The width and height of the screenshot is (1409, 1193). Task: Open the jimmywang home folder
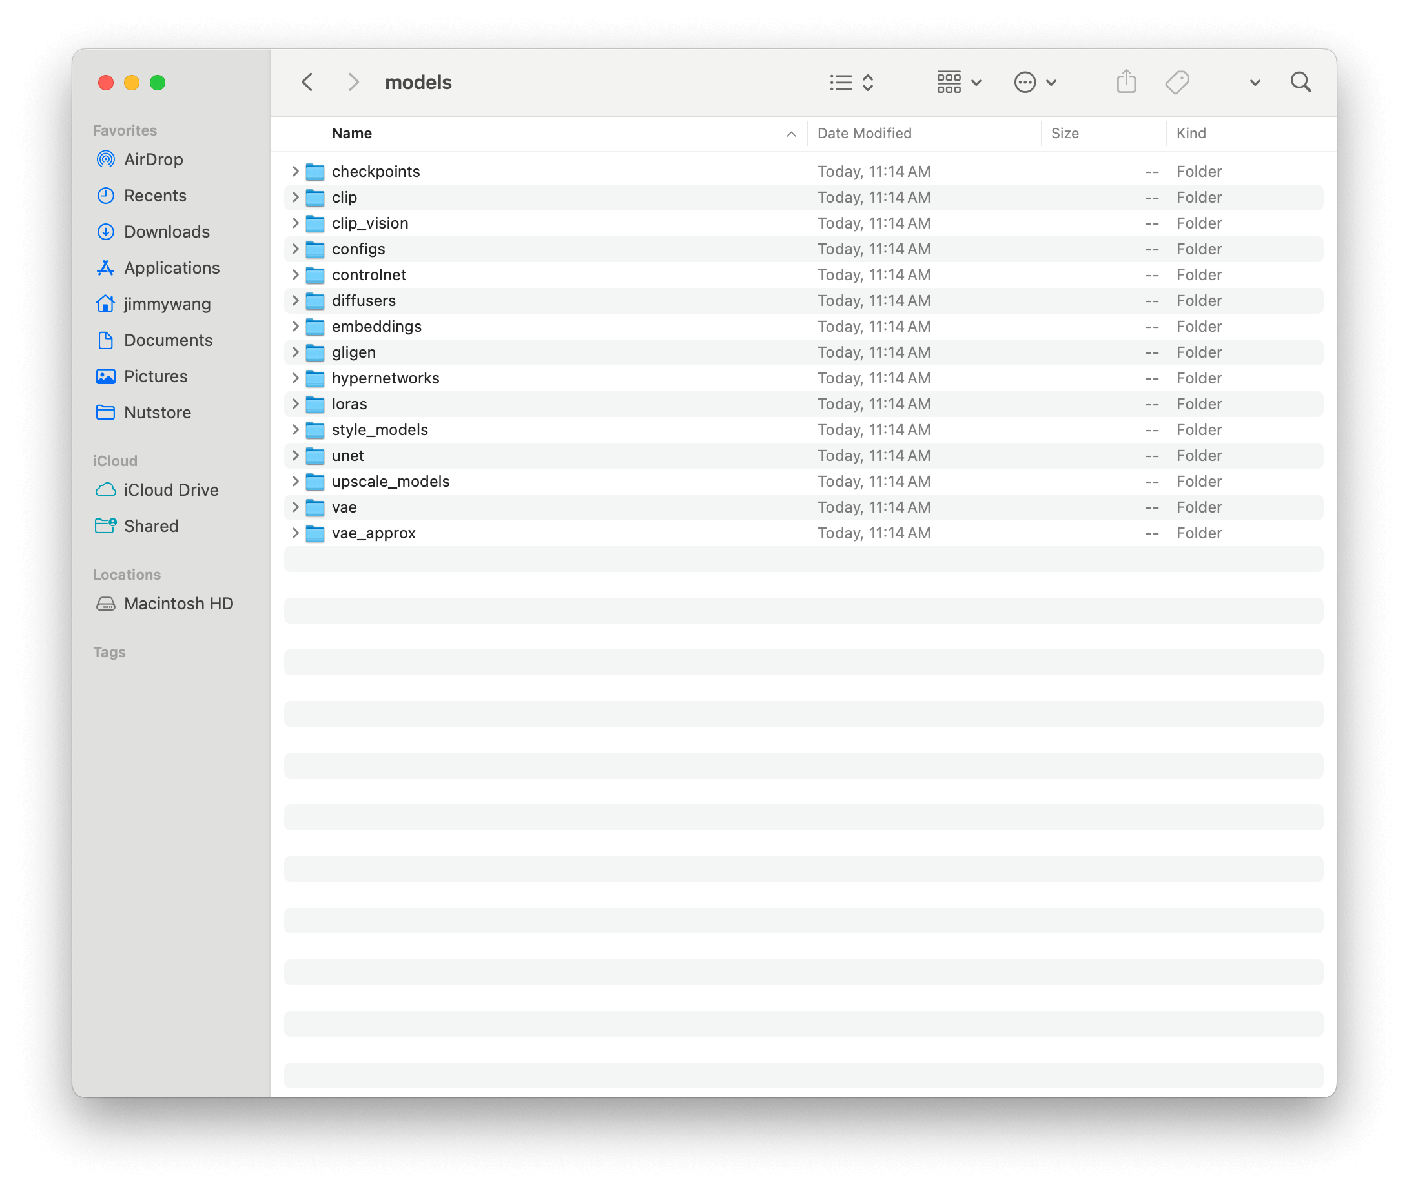(167, 303)
